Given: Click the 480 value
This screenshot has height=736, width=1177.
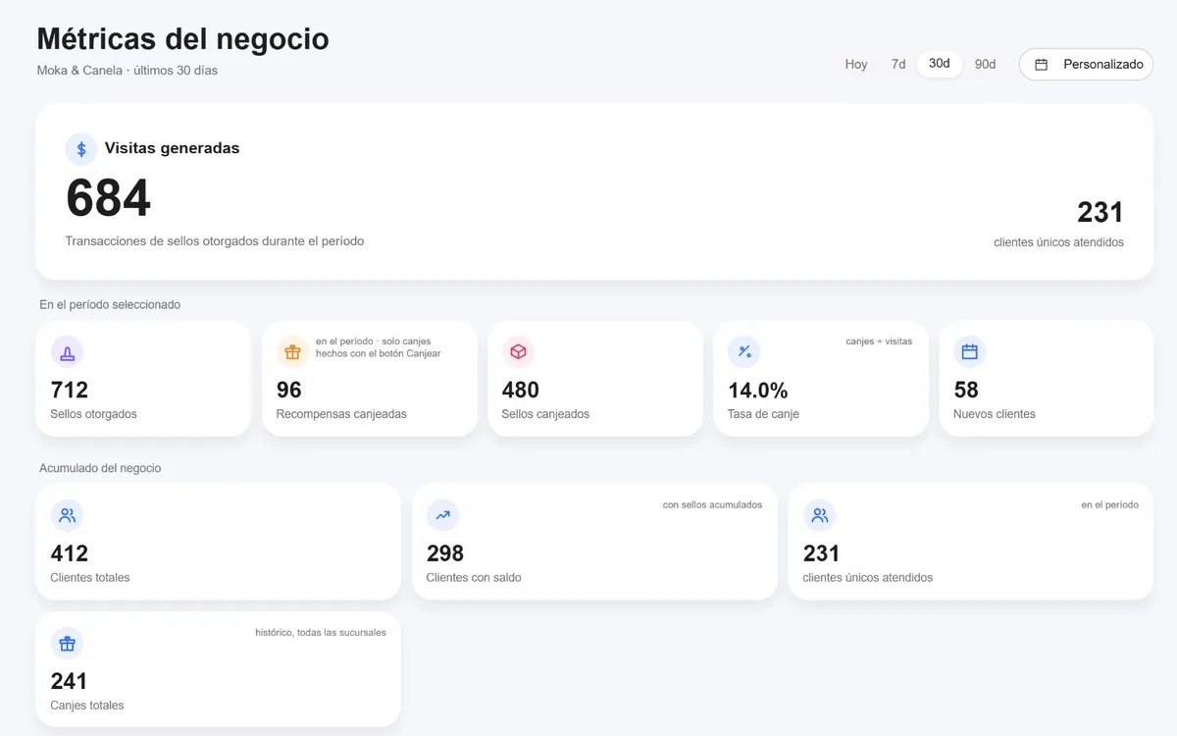Looking at the screenshot, I should [x=521, y=390].
